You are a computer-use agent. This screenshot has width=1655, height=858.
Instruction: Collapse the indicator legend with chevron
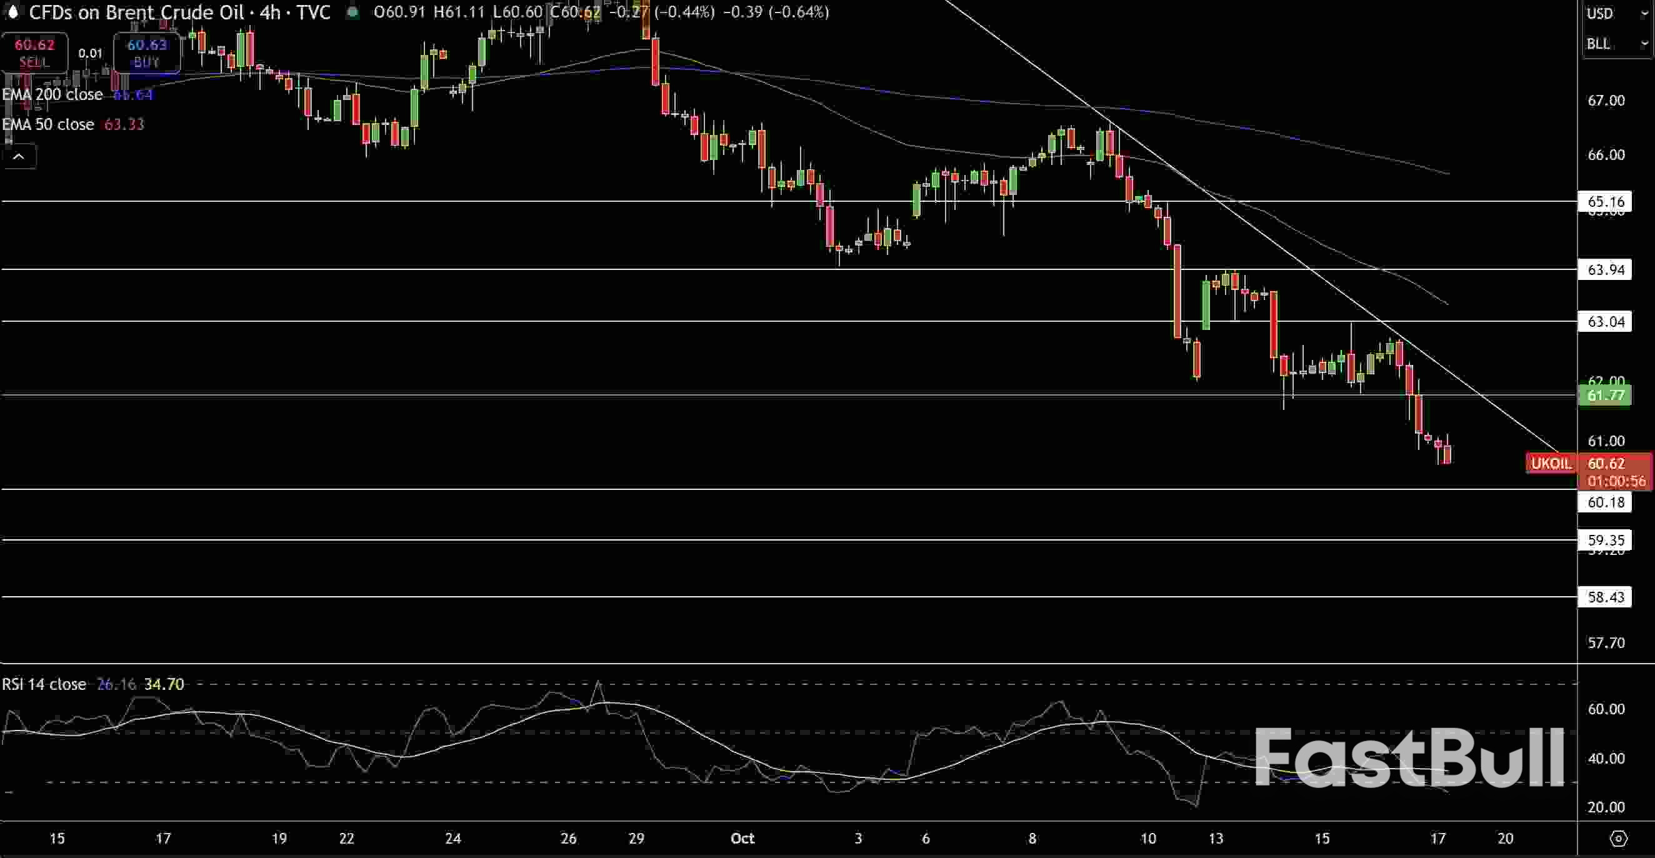pyautogui.click(x=19, y=157)
